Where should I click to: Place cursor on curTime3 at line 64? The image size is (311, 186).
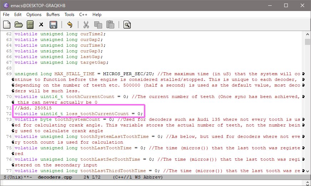click(x=92, y=46)
